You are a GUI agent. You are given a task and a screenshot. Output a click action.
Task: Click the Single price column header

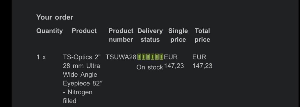pos(178,35)
